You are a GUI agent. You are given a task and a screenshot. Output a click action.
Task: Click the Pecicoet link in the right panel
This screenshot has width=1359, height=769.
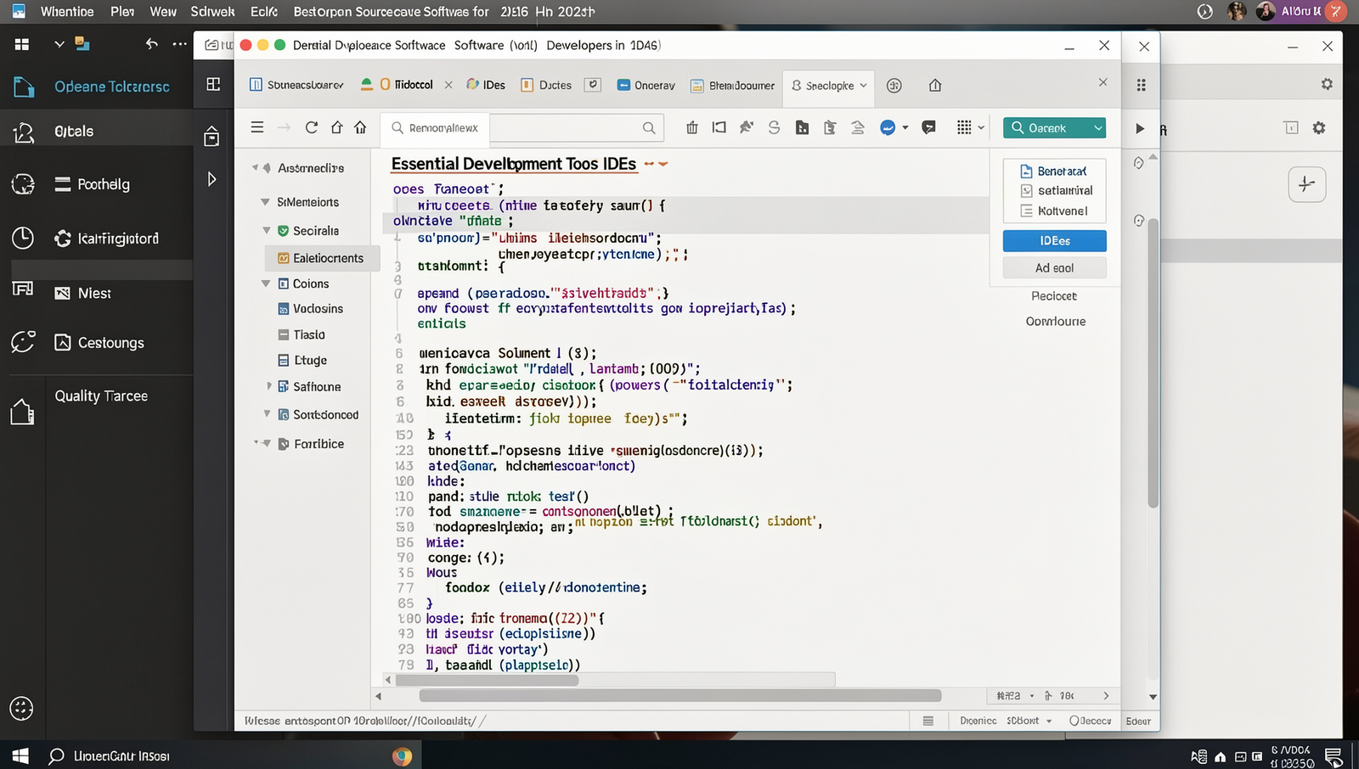coord(1054,296)
